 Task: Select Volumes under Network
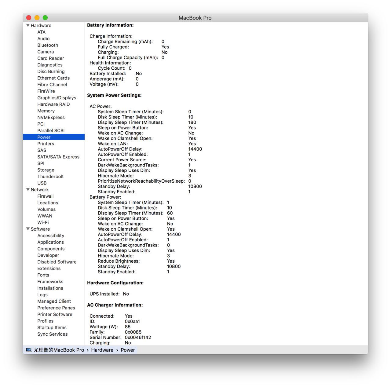(x=46, y=209)
